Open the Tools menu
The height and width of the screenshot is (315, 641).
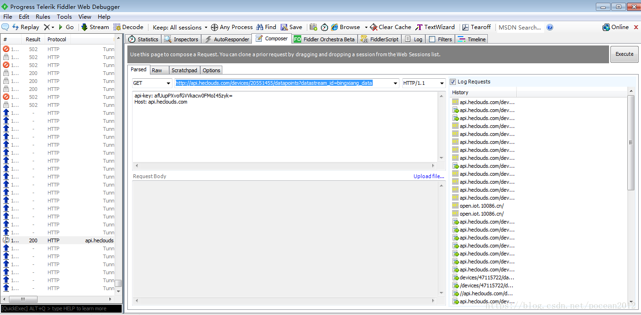pos(64,16)
